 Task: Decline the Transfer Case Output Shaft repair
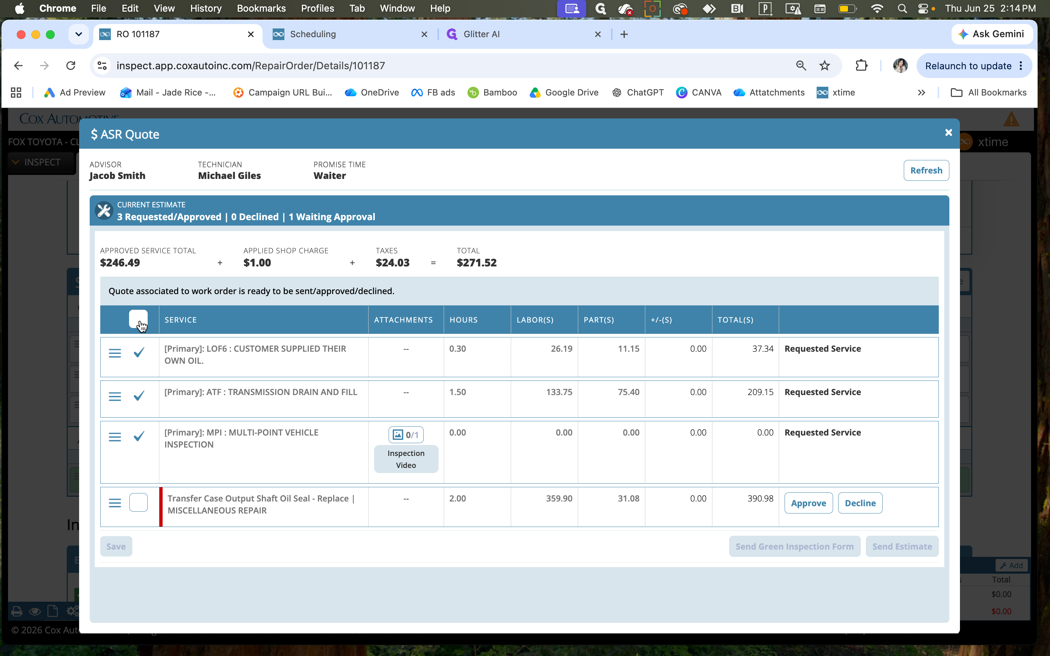click(x=860, y=503)
